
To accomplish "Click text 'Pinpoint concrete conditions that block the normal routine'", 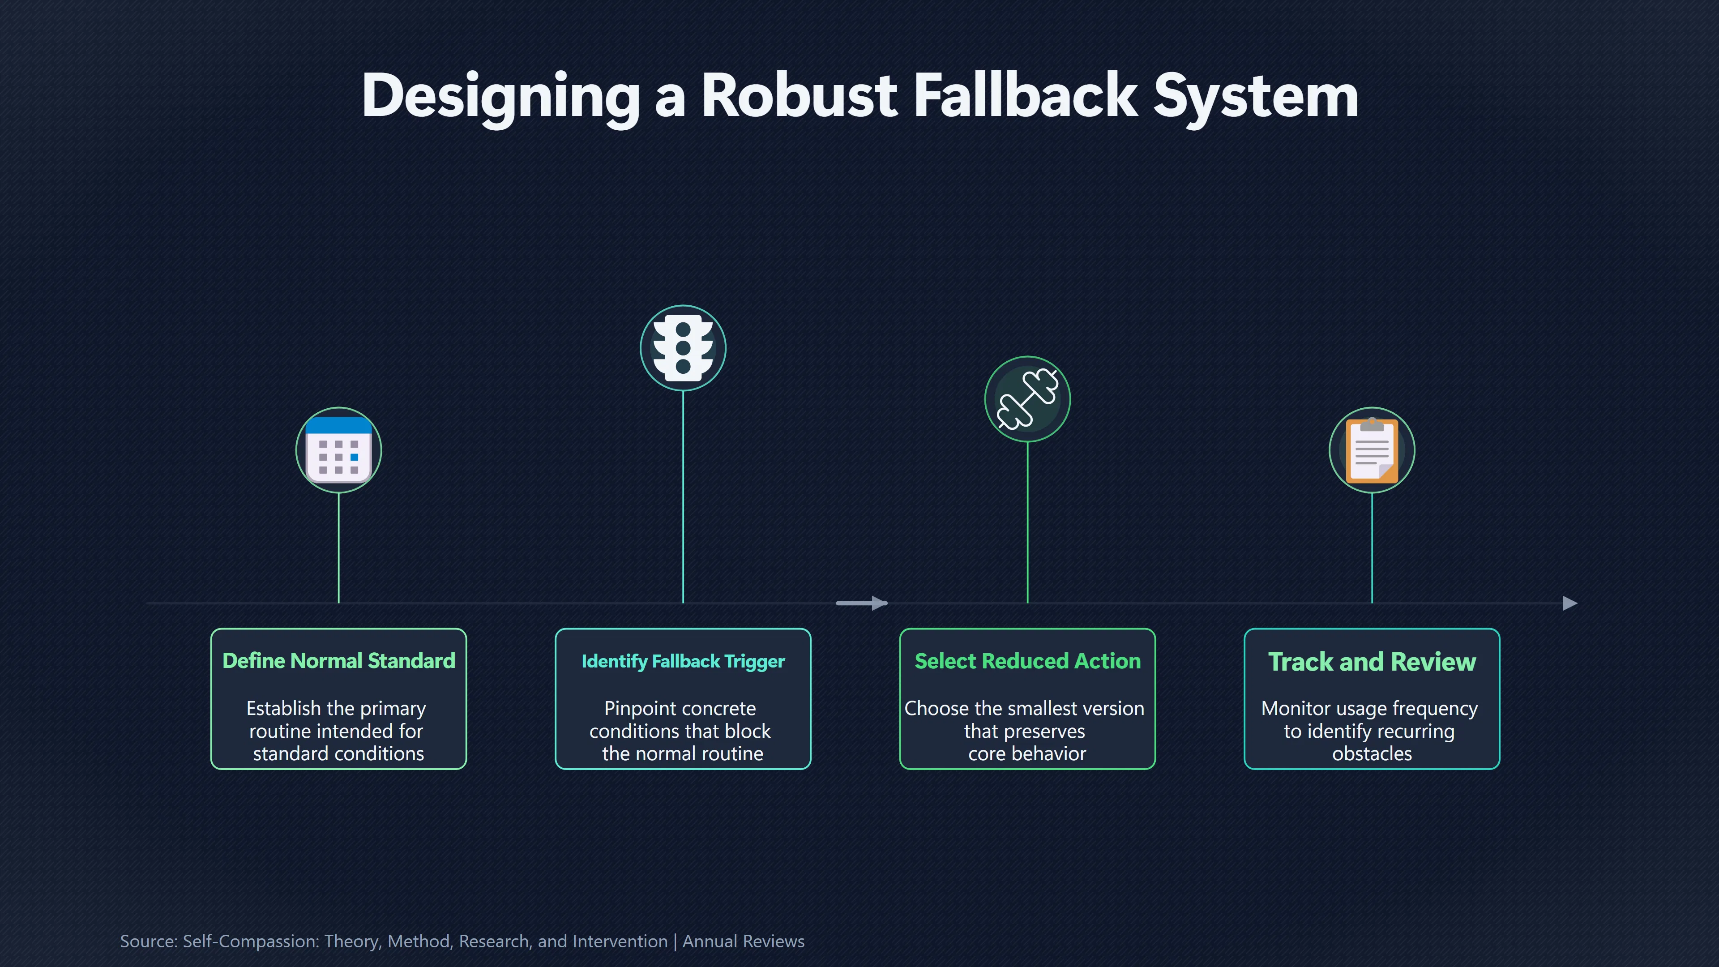I will [x=681, y=731].
